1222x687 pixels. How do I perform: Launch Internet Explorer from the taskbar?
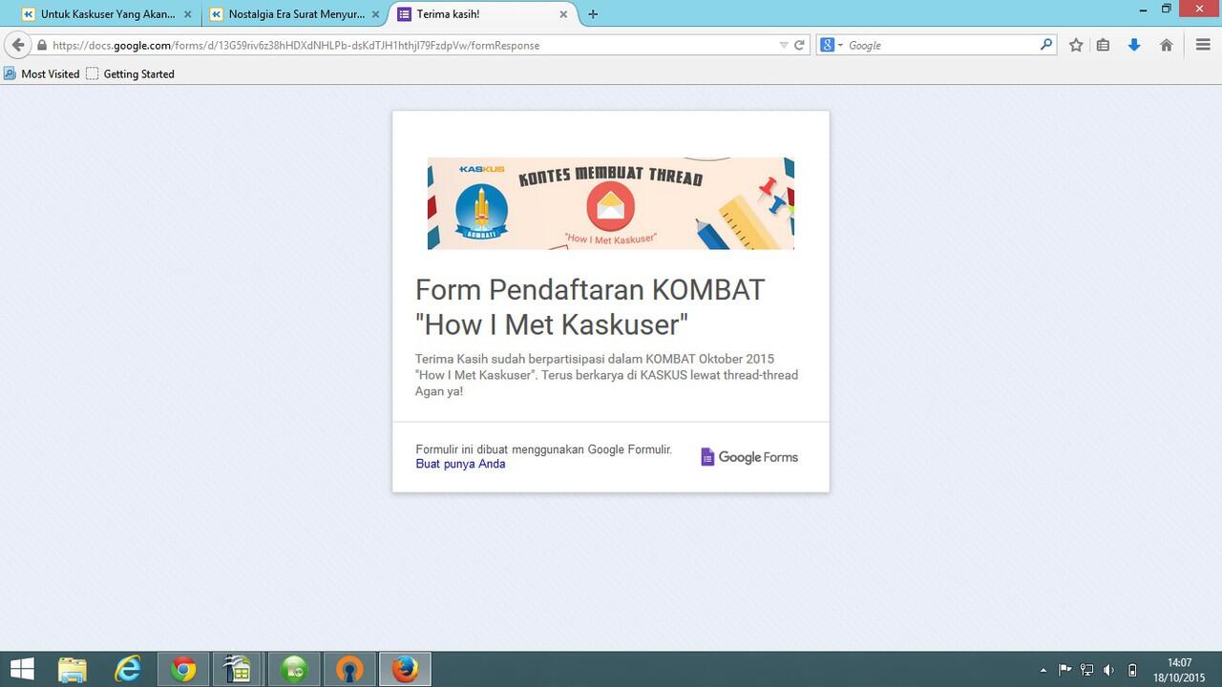click(128, 669)
